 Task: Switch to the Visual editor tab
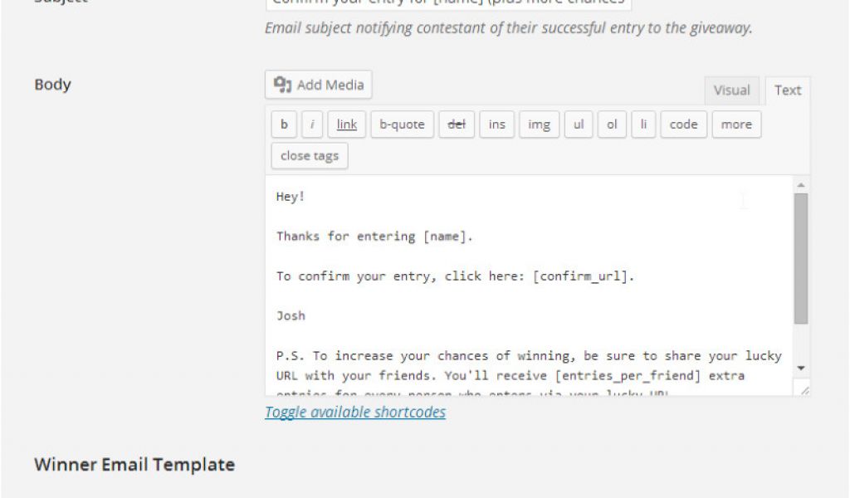731,90
